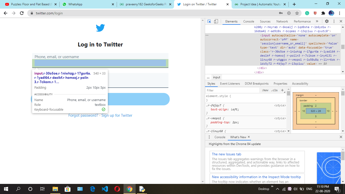Bookmark this page with the star
Screen dimensions: 345x194
297,13
